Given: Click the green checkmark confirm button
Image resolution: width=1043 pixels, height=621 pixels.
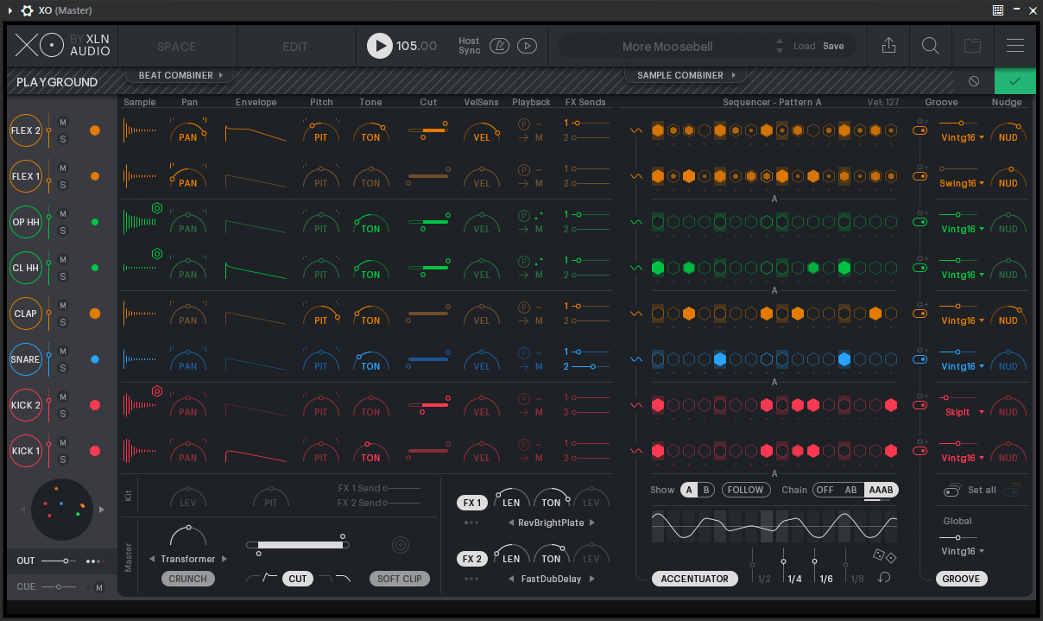Looking at the screenshot, I should pos(1015,81).
